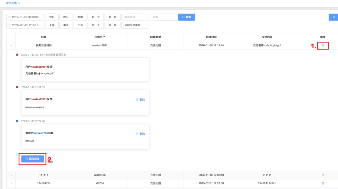Click the trash icon for 我要充值阿阿 row
This screenshot has height=189, width=338.
[x=323, y=45]
